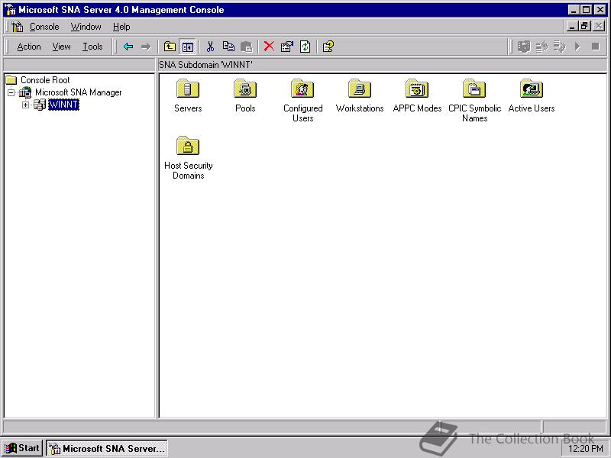The image size is (611, 458).
Task: Click the Start service play icon
Action: (577, 47)
